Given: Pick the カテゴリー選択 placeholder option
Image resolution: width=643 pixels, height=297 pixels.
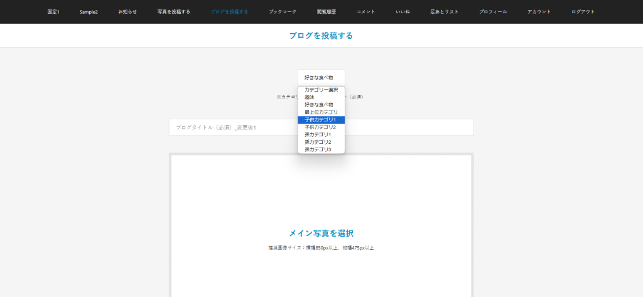Looking at the screenshot, I should 321,90.
